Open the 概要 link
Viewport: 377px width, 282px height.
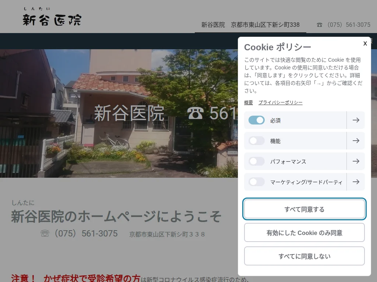pos(248,102)
